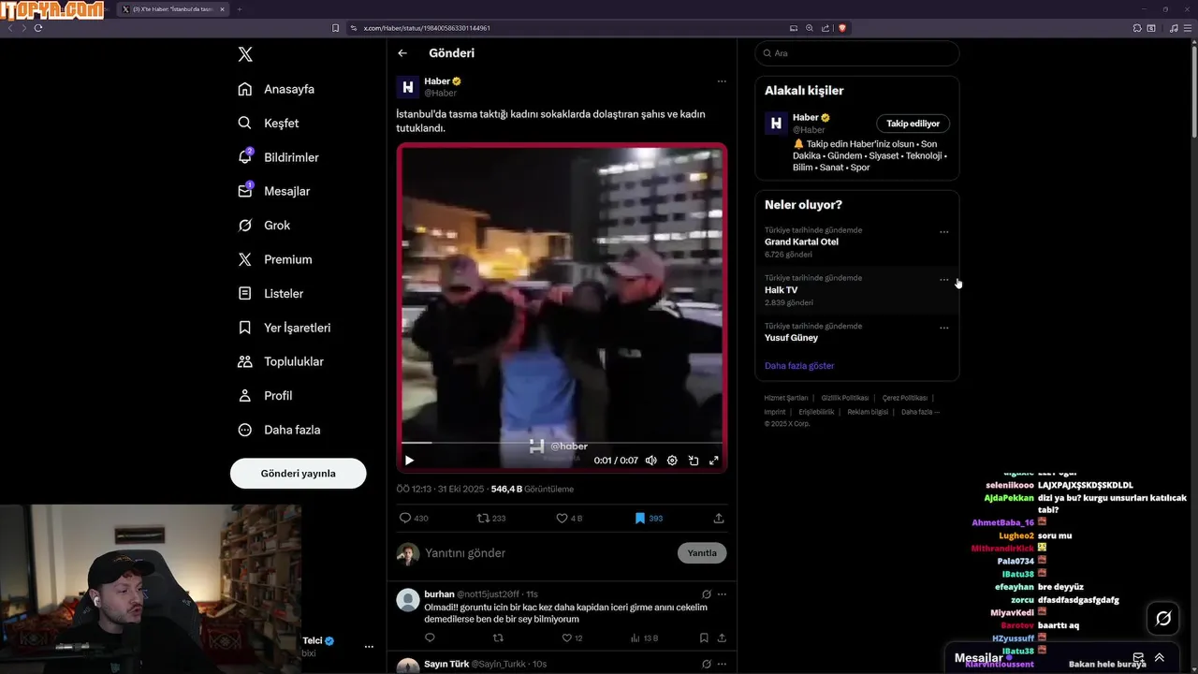
Task: Open the Haber post's more options menu
Action: pos(722,81)
